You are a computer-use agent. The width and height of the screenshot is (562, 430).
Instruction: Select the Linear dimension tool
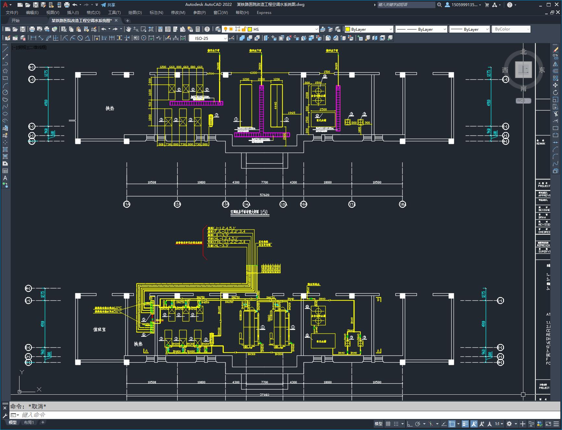coord(33,38)
